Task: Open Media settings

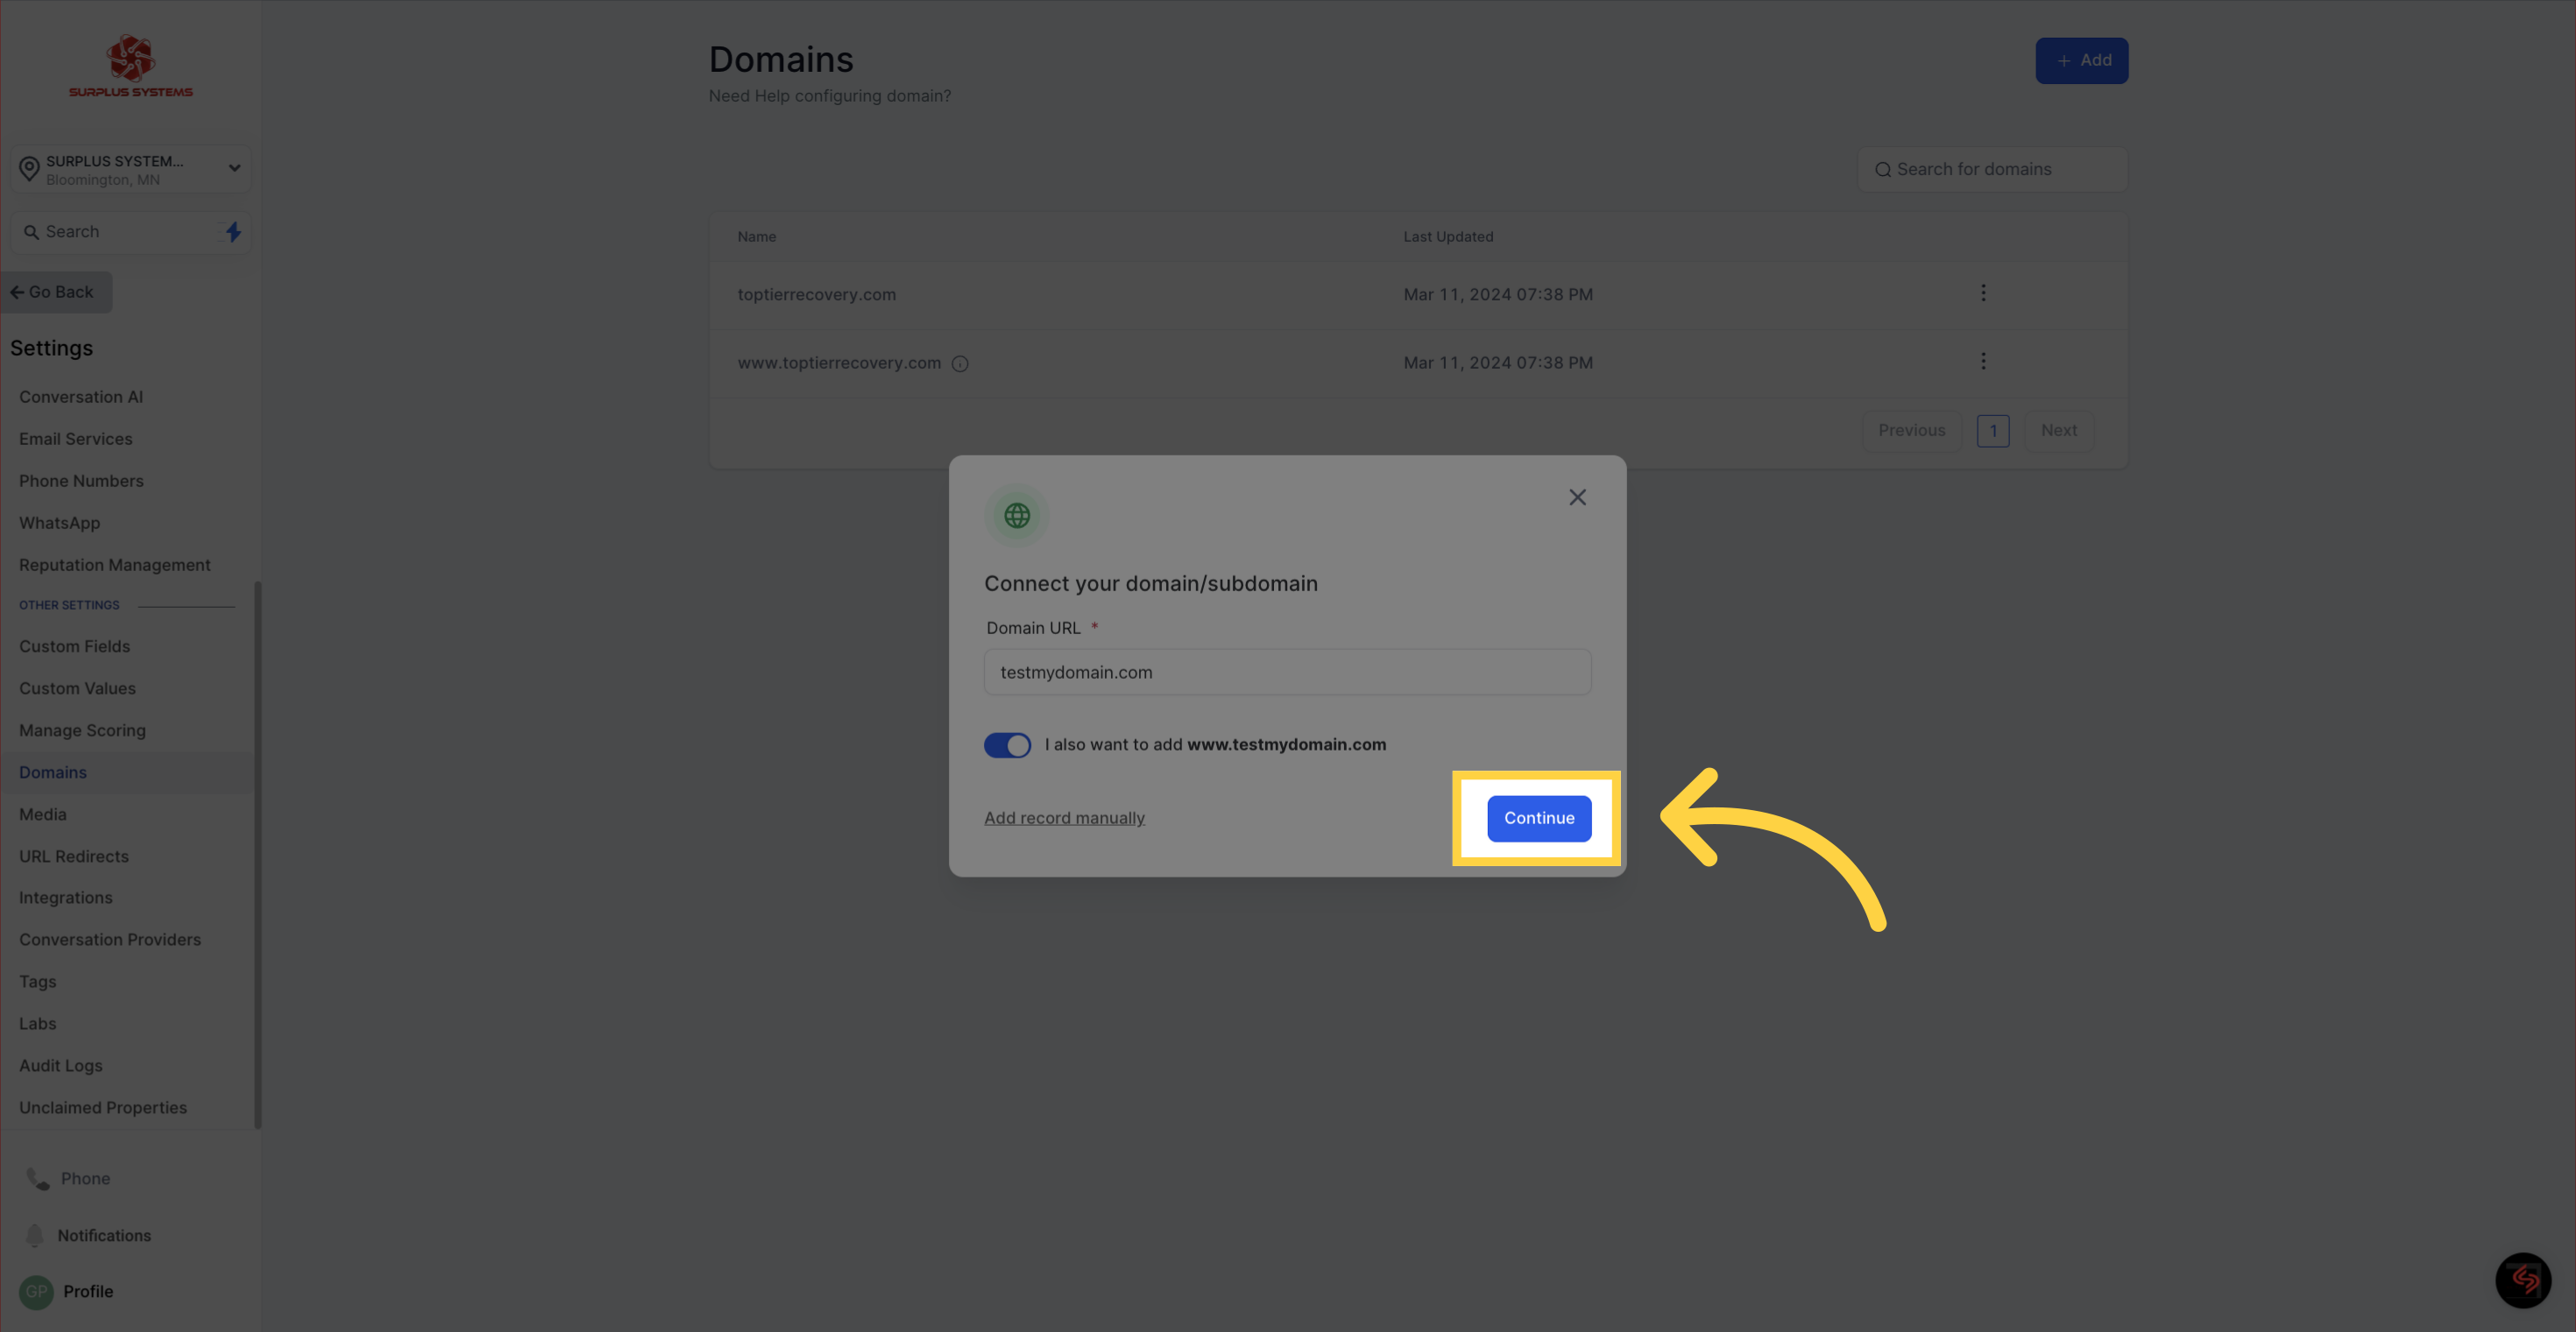Action: [x=43, y=814]
